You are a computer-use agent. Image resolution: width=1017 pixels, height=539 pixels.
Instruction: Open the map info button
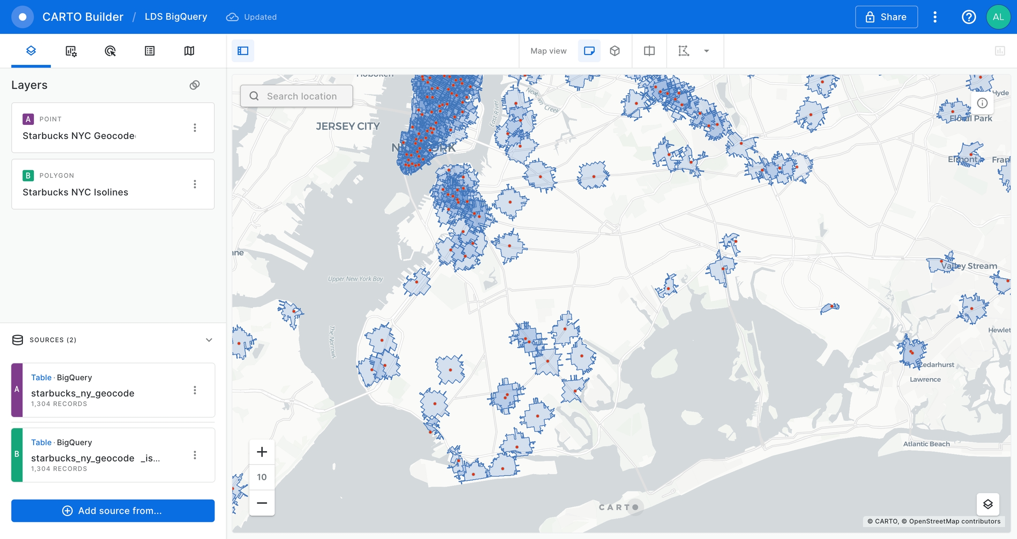[x=982, y=103]
